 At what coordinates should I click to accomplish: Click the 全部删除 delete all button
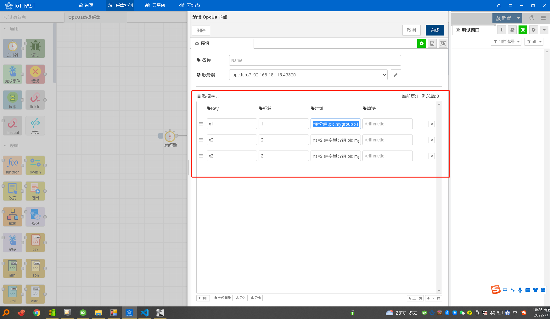click(222, 298)
